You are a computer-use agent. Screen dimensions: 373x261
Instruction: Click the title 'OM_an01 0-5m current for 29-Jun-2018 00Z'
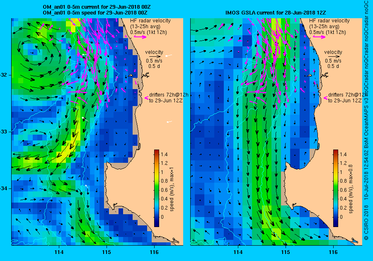(x=97, y=7)
